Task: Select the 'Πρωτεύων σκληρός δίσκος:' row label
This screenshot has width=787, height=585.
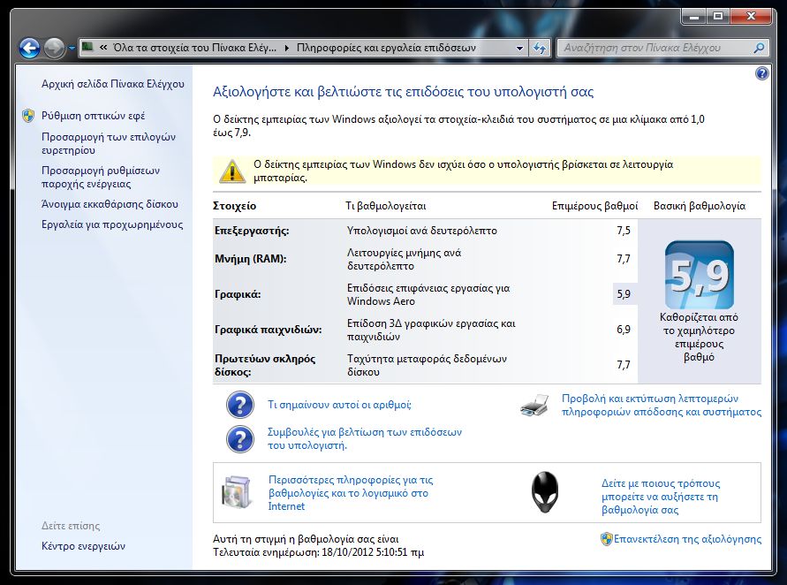Action: (x=265, y=366)
